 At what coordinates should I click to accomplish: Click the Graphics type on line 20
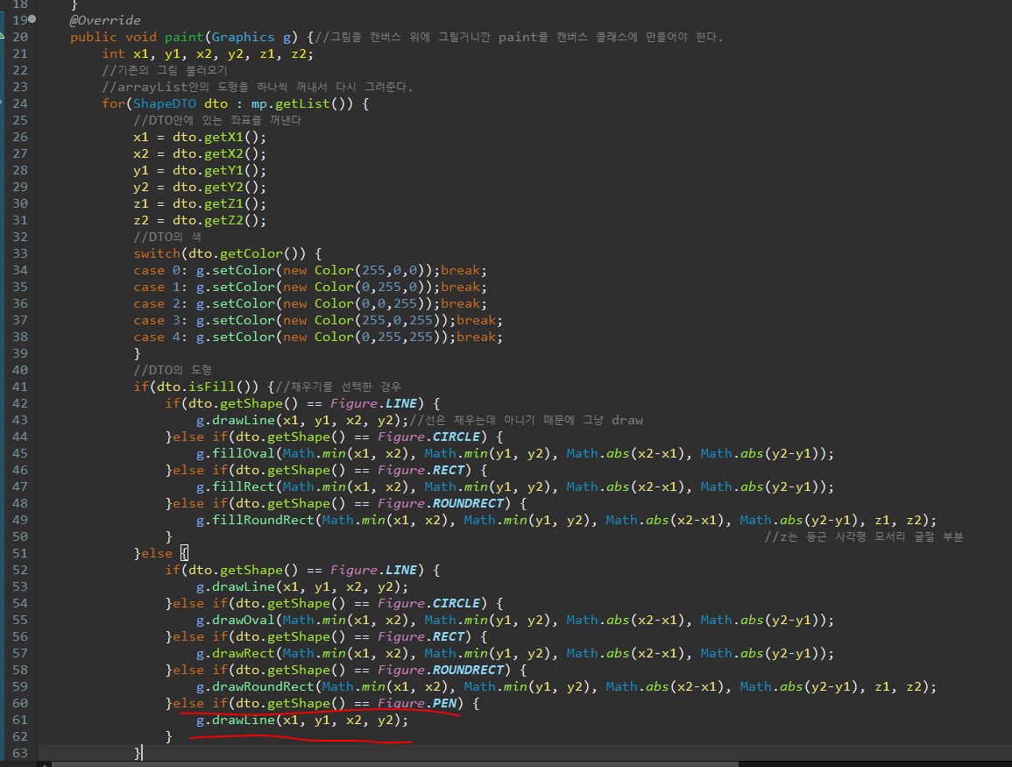243,37
